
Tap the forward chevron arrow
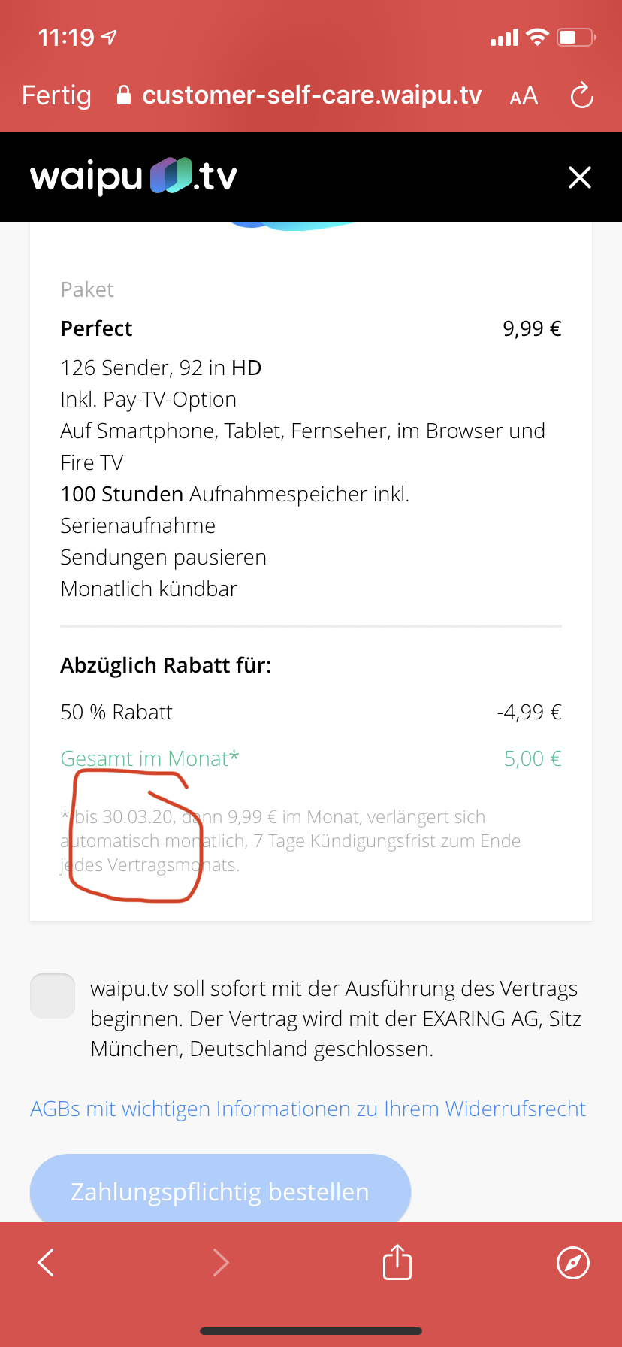coord(221,1262)
